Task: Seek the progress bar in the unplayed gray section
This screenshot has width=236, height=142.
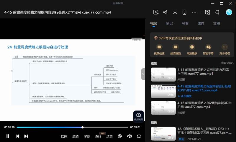Action: pos(105,127)
